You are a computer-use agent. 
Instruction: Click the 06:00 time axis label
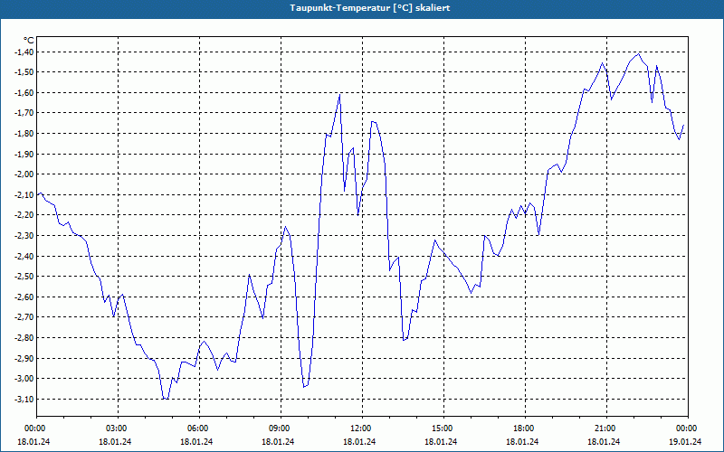coord(199,428)
